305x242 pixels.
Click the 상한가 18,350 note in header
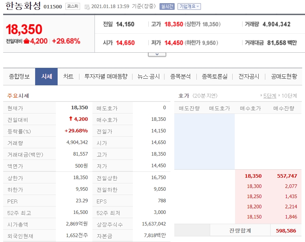point(202,24)
